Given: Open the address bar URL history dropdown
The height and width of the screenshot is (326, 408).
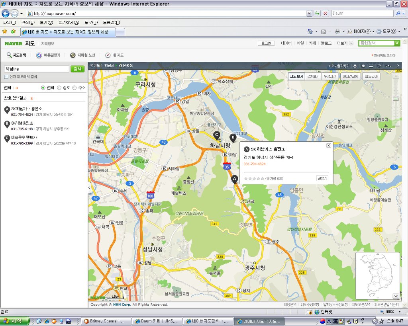Looking at the screenshot, I should (309, 13).
